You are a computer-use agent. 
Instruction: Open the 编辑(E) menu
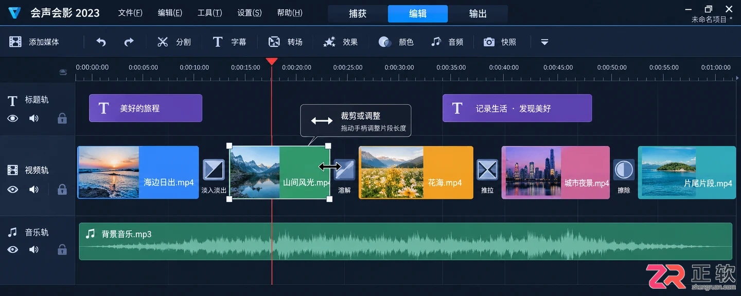pyautogui.click(x=170, y=13)
